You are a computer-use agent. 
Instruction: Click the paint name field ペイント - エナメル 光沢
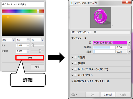point(23,4)
